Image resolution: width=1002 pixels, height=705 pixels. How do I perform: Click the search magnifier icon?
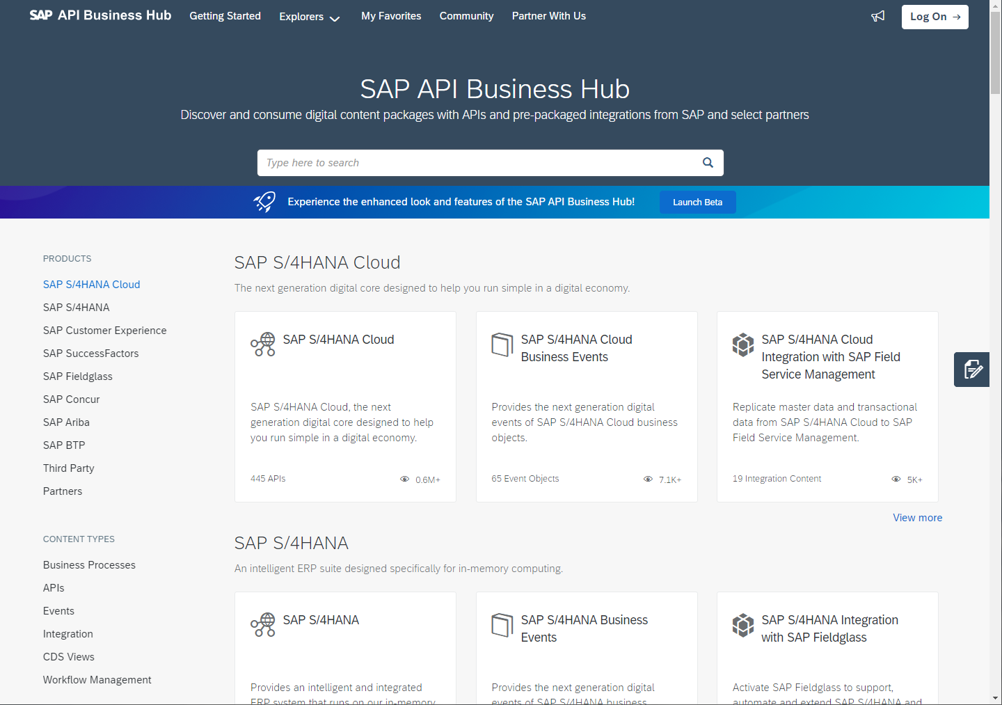point(708,163)
